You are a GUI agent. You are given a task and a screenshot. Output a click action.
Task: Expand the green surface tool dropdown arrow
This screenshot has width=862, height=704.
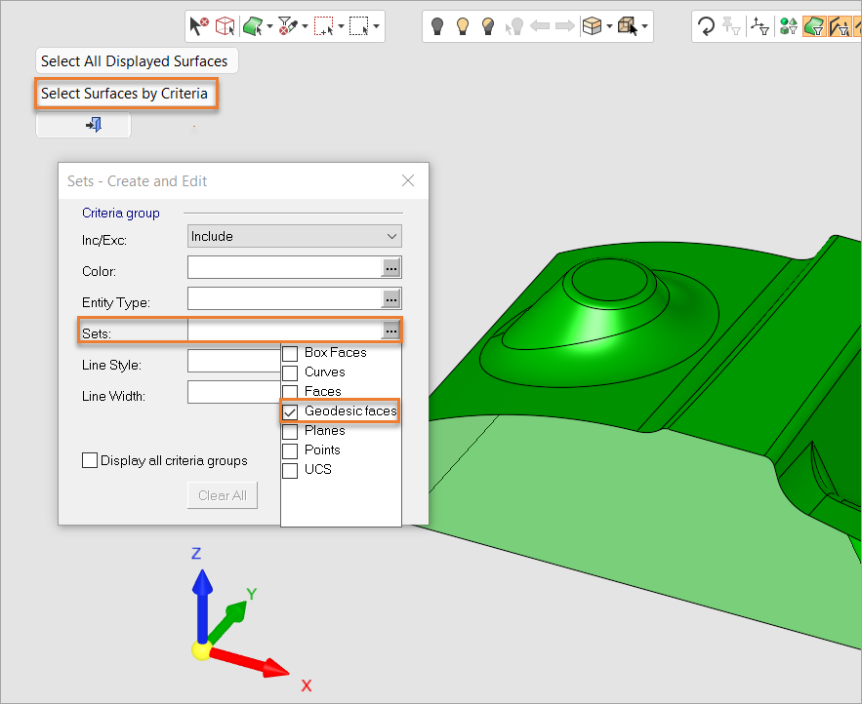pos(269,26)
